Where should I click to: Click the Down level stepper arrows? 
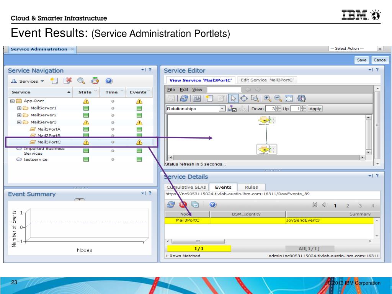[x=278, y=109]
